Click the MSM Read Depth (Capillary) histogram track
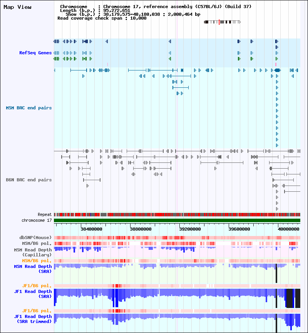This screenshot has width=308, height=333. [177, 252]
